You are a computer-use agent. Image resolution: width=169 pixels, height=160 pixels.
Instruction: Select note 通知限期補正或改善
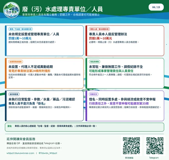(x=18, y=42)
